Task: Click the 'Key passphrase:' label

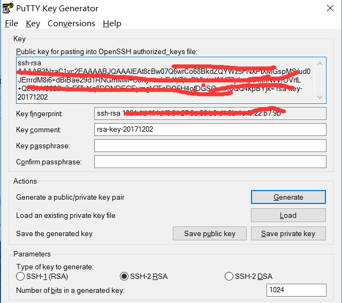Action: click(x=43, y=146)
